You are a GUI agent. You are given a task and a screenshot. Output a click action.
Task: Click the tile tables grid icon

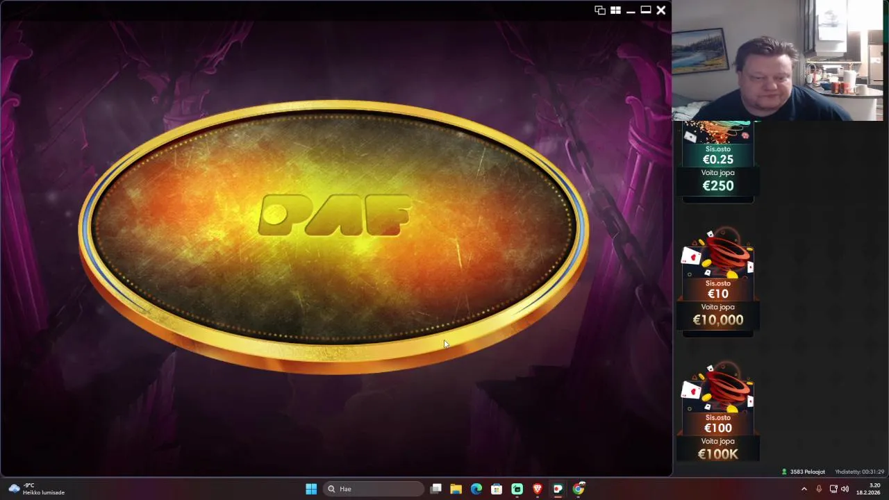[615, 10]
